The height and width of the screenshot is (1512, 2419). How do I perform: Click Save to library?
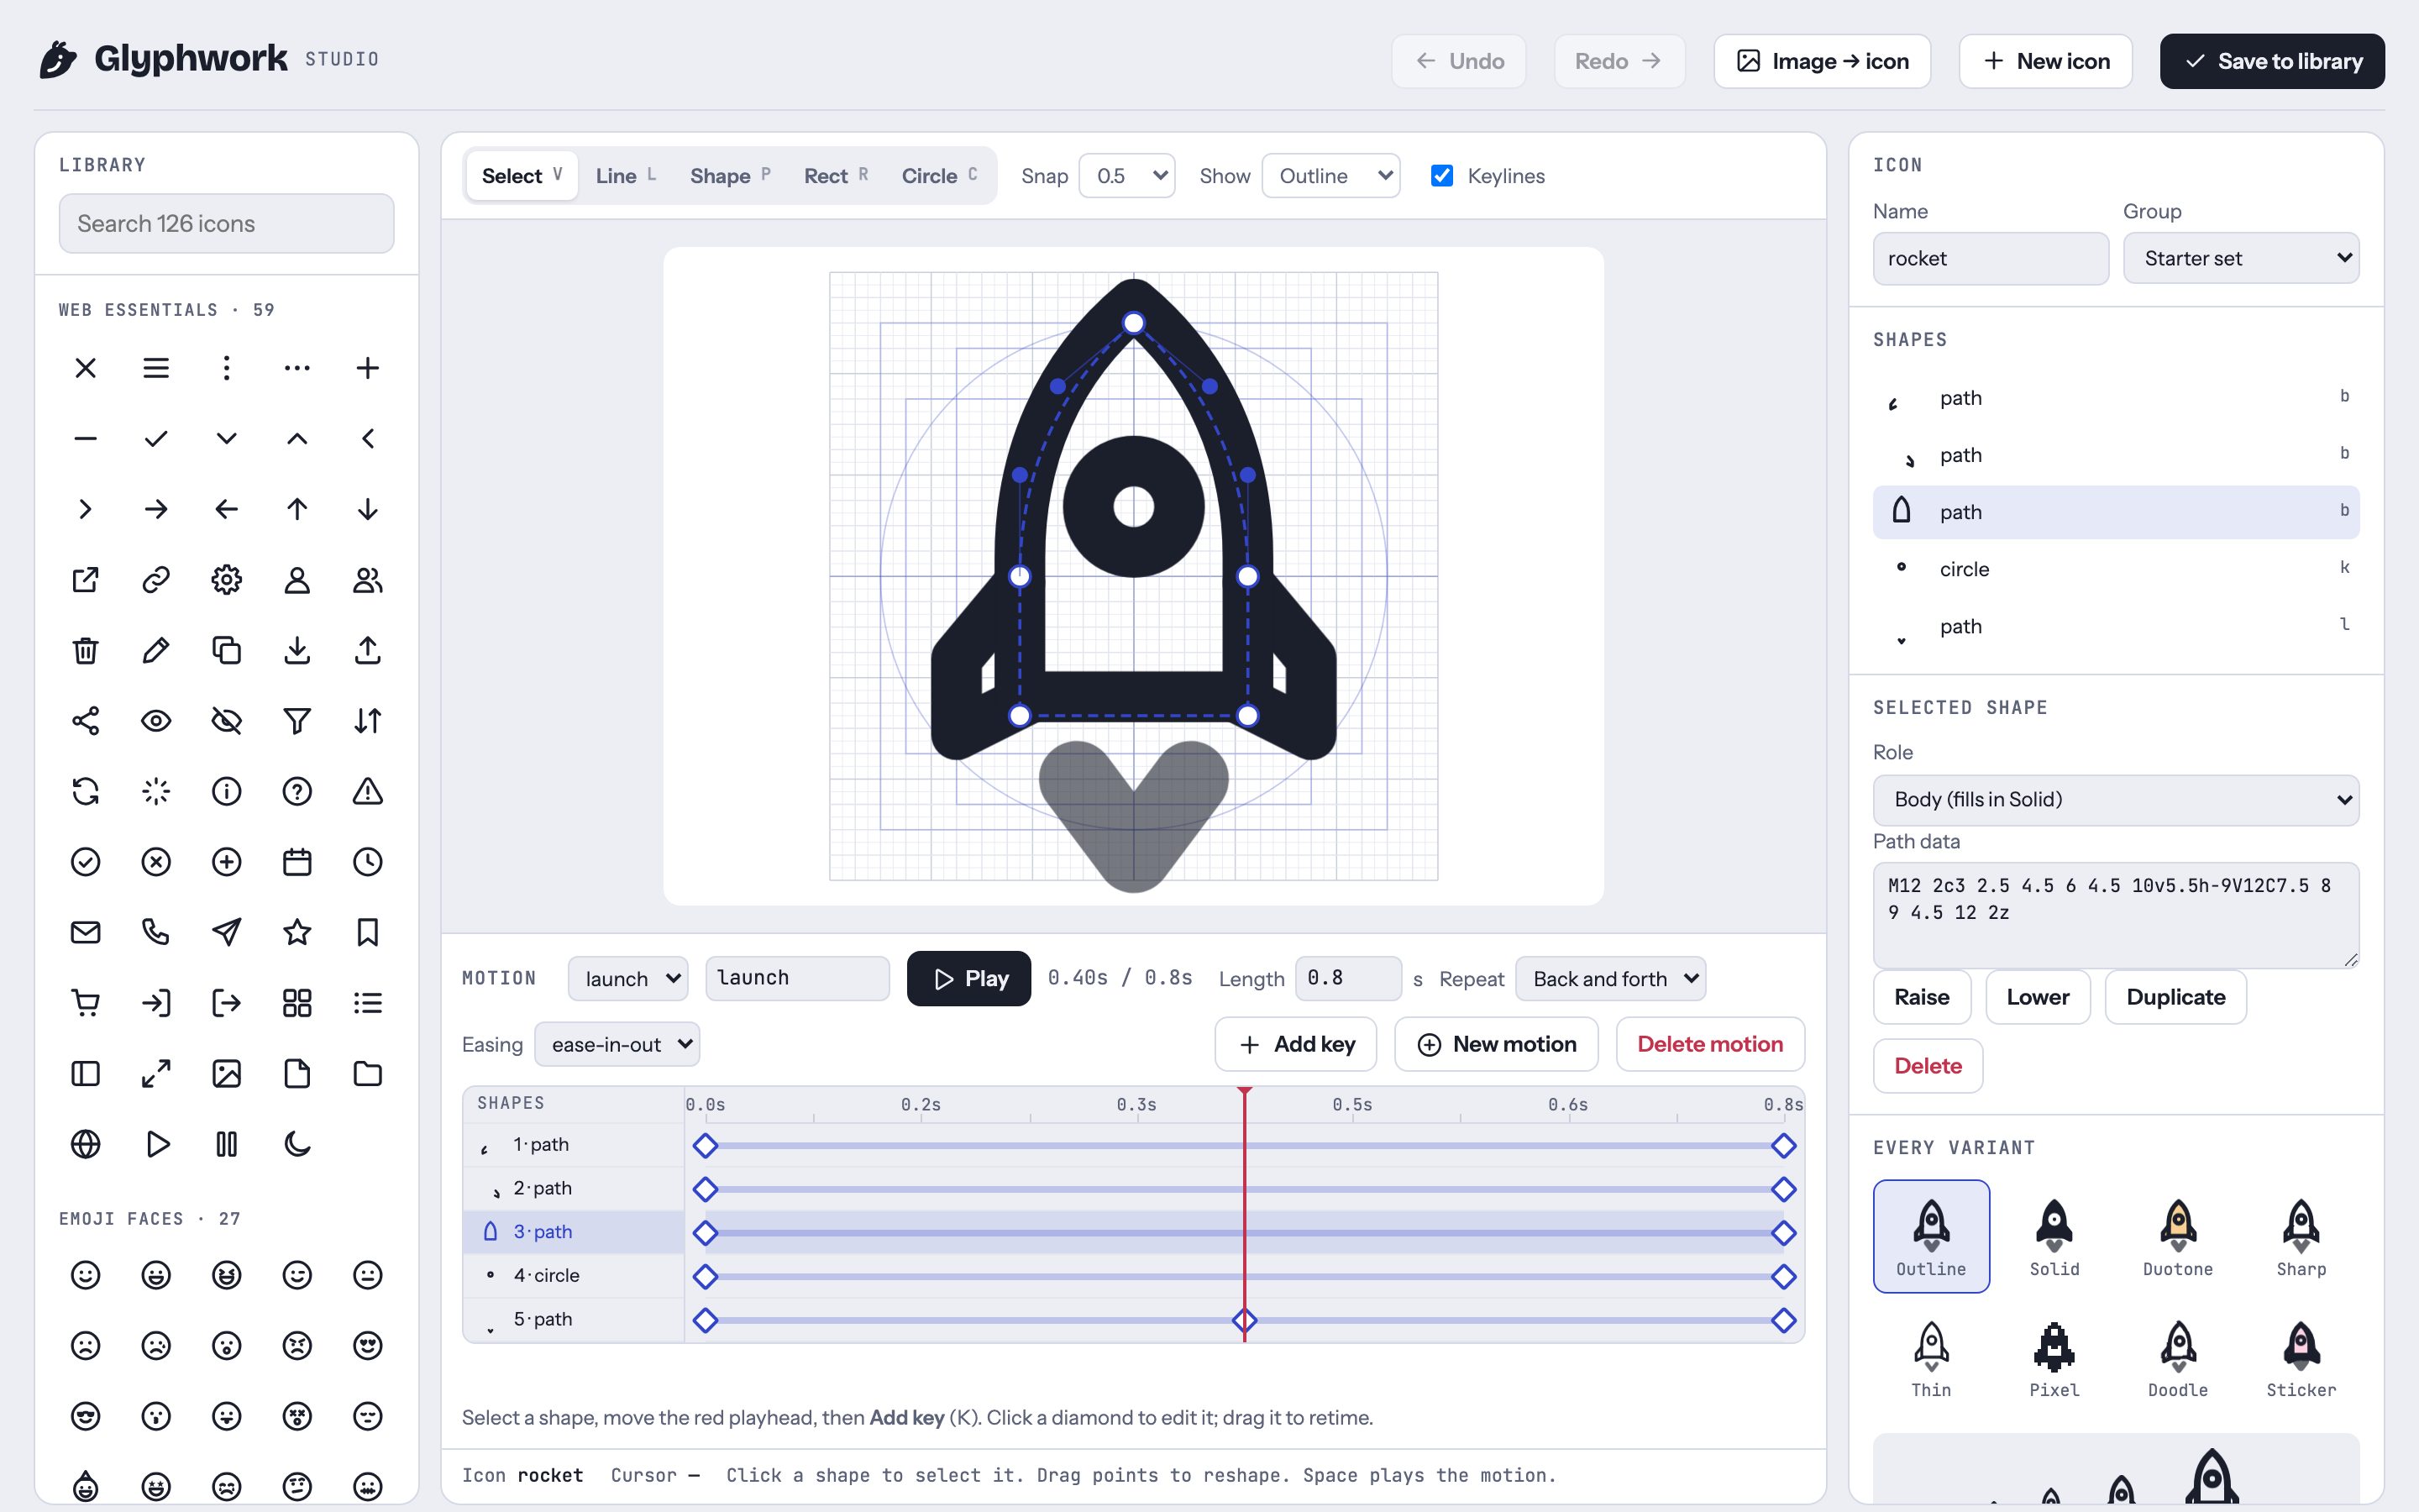click(x=2272, y=61)
